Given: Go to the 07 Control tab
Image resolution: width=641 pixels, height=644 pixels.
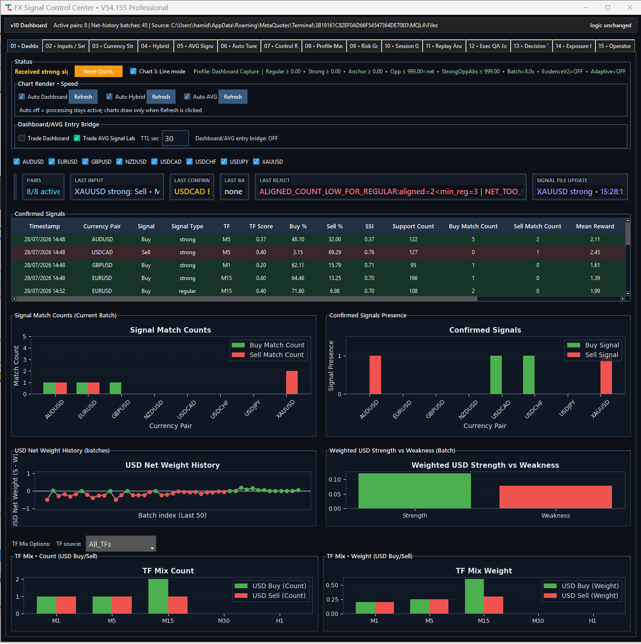Looking at the screenshot, I should [281, 46].
